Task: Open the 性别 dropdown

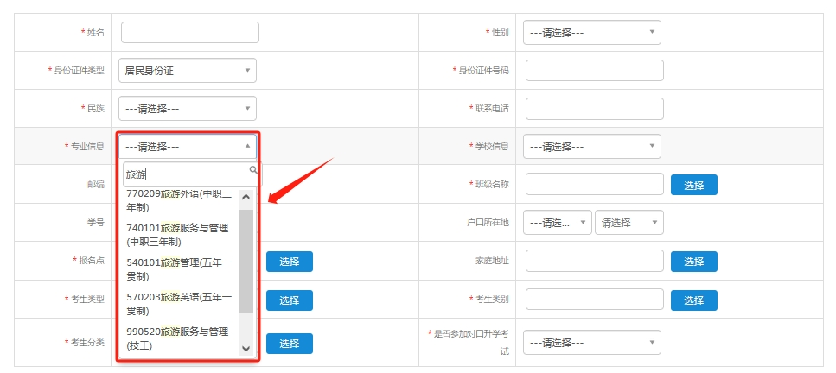Action: [x=592, y=33]
